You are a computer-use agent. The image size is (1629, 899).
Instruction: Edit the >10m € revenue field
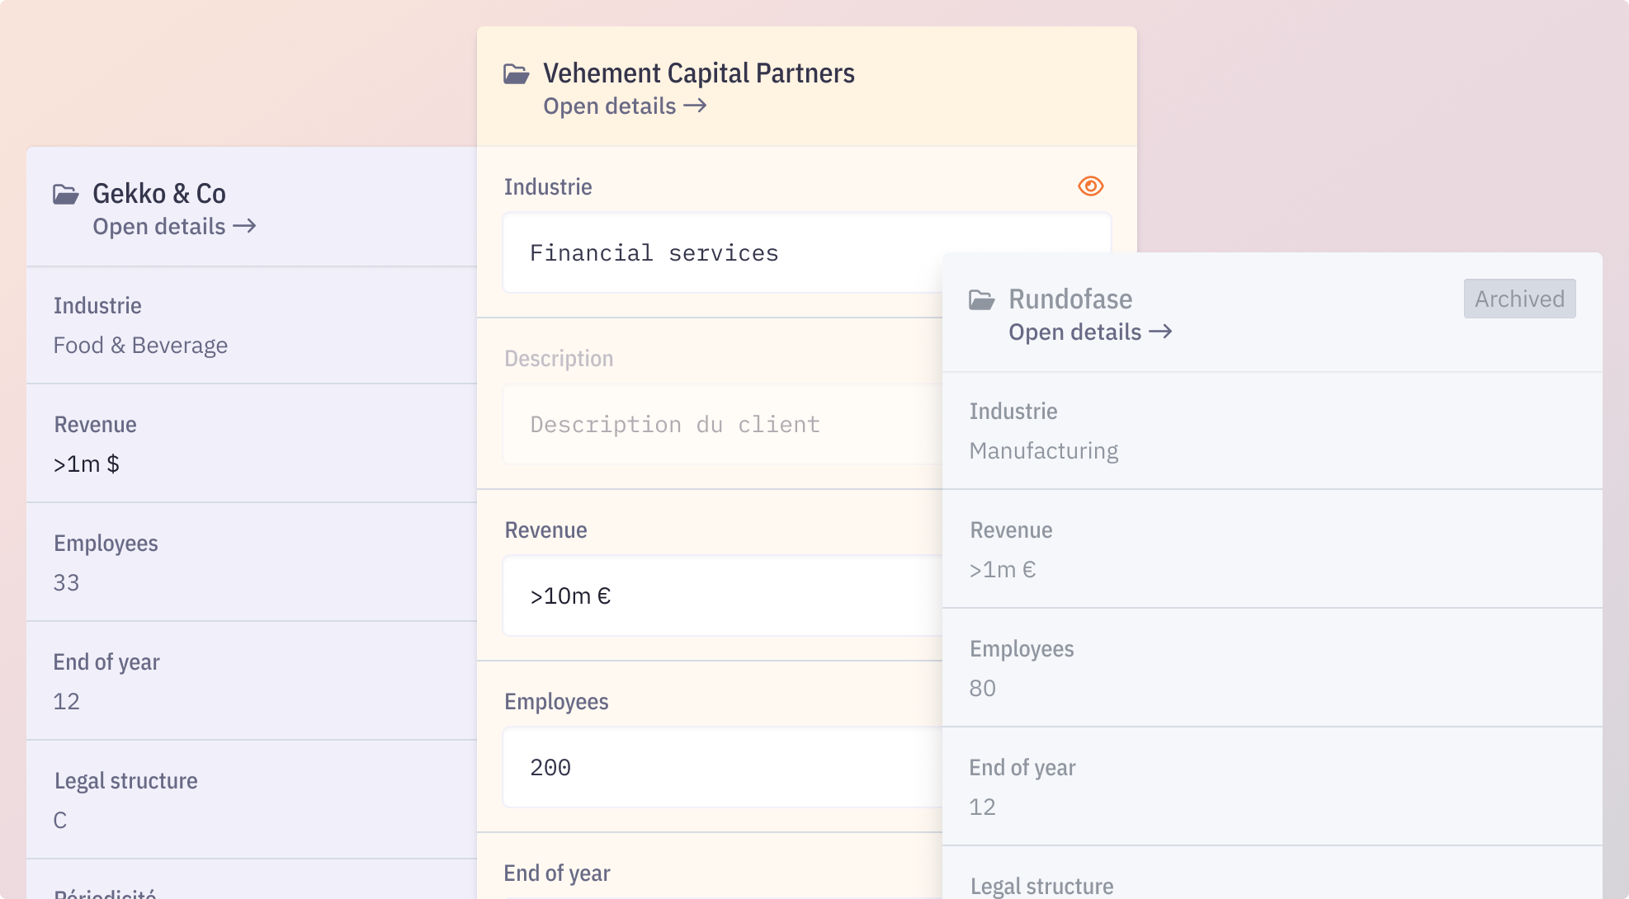723,596
